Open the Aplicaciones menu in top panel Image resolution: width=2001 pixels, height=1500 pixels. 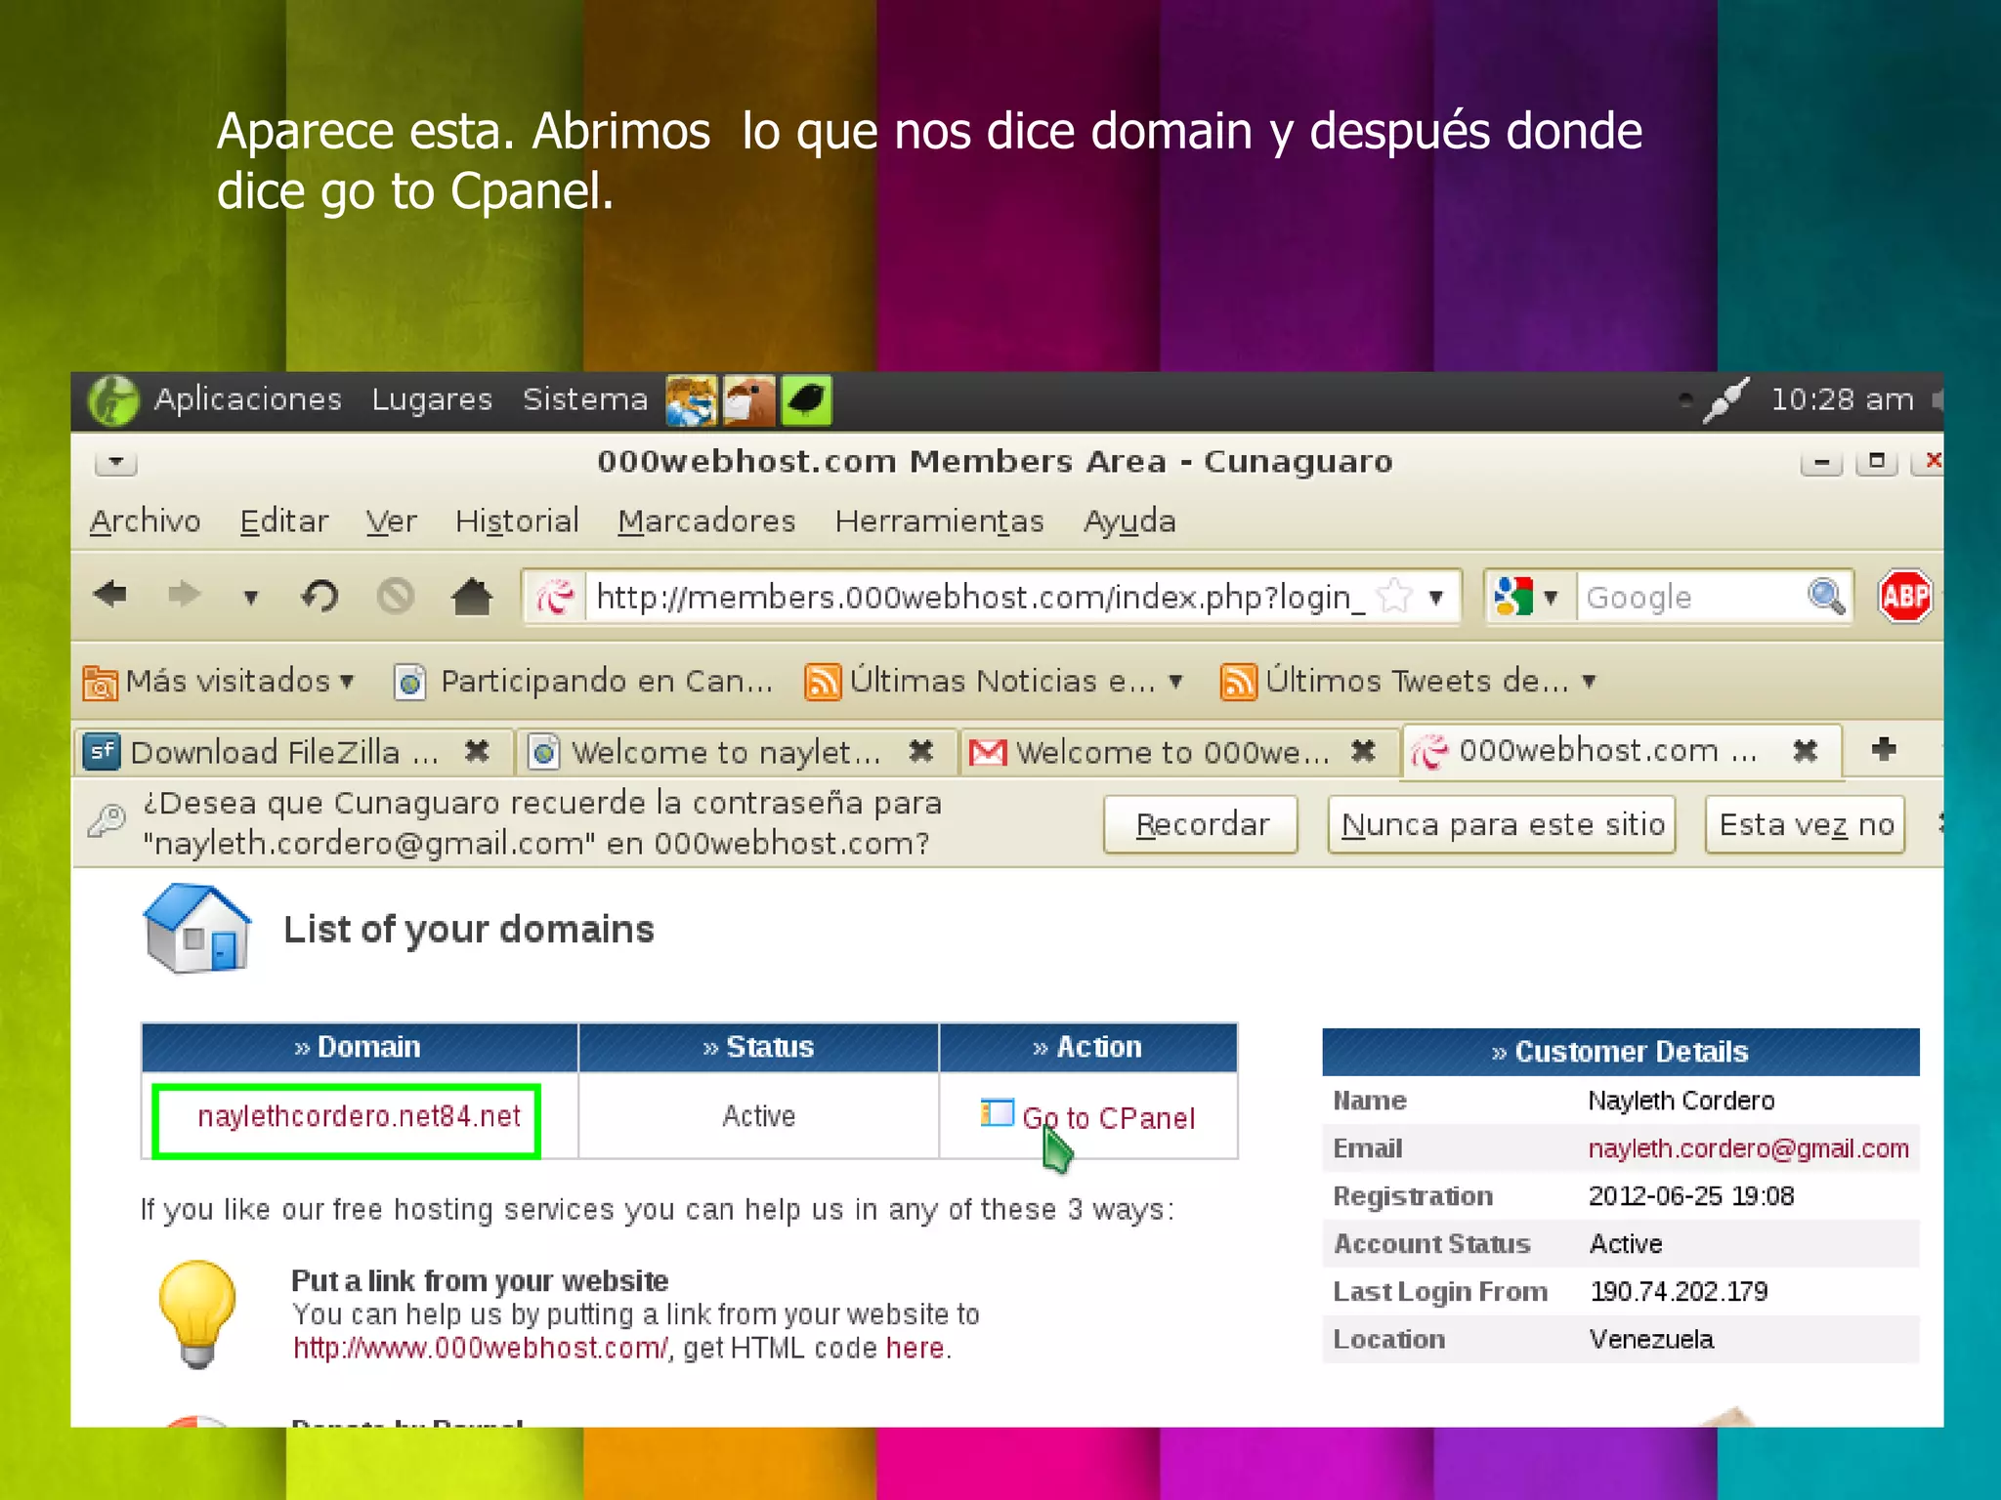(247, 399)
